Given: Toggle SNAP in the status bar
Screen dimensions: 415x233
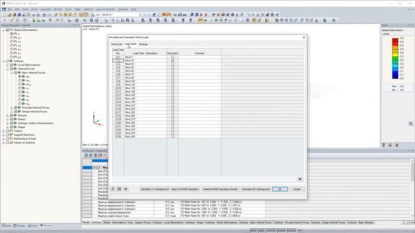Looking at the screenshot, I should (254, 230).
